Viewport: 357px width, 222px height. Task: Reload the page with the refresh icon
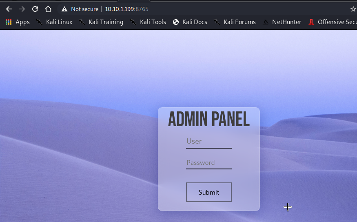(35, 9)
